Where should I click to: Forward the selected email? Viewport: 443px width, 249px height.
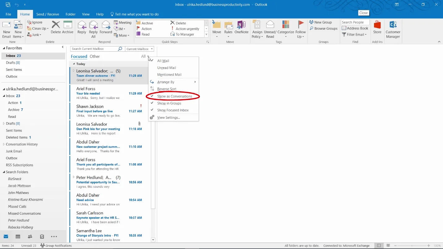pyautogui.click(x=106, y=27)
